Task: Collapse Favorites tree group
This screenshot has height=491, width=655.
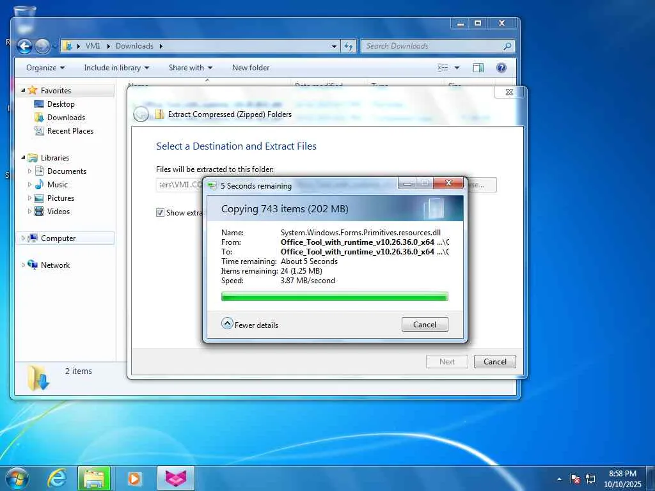Action: [x=23, y=91]
